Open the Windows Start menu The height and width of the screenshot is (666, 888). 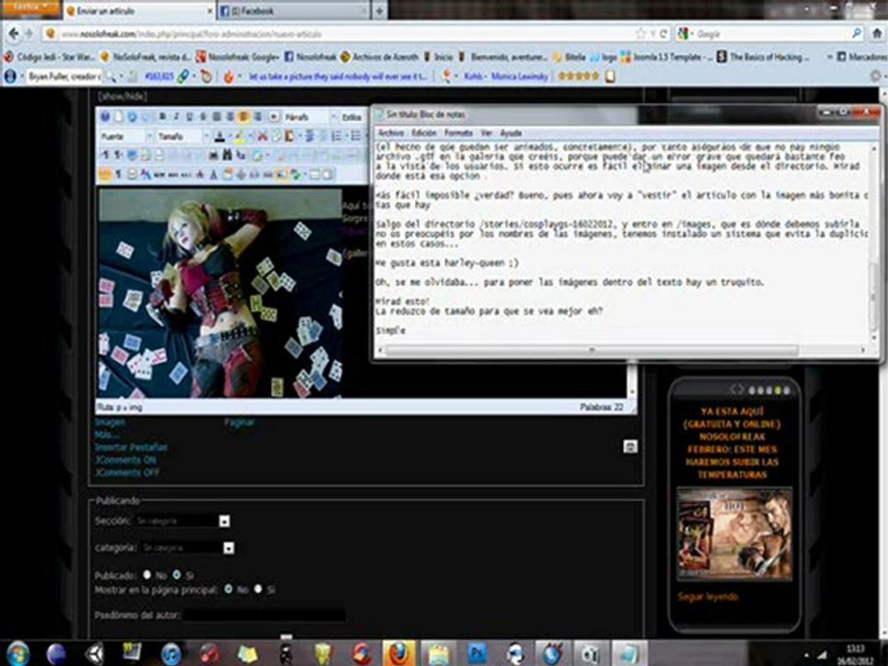(x=18, y=654)
